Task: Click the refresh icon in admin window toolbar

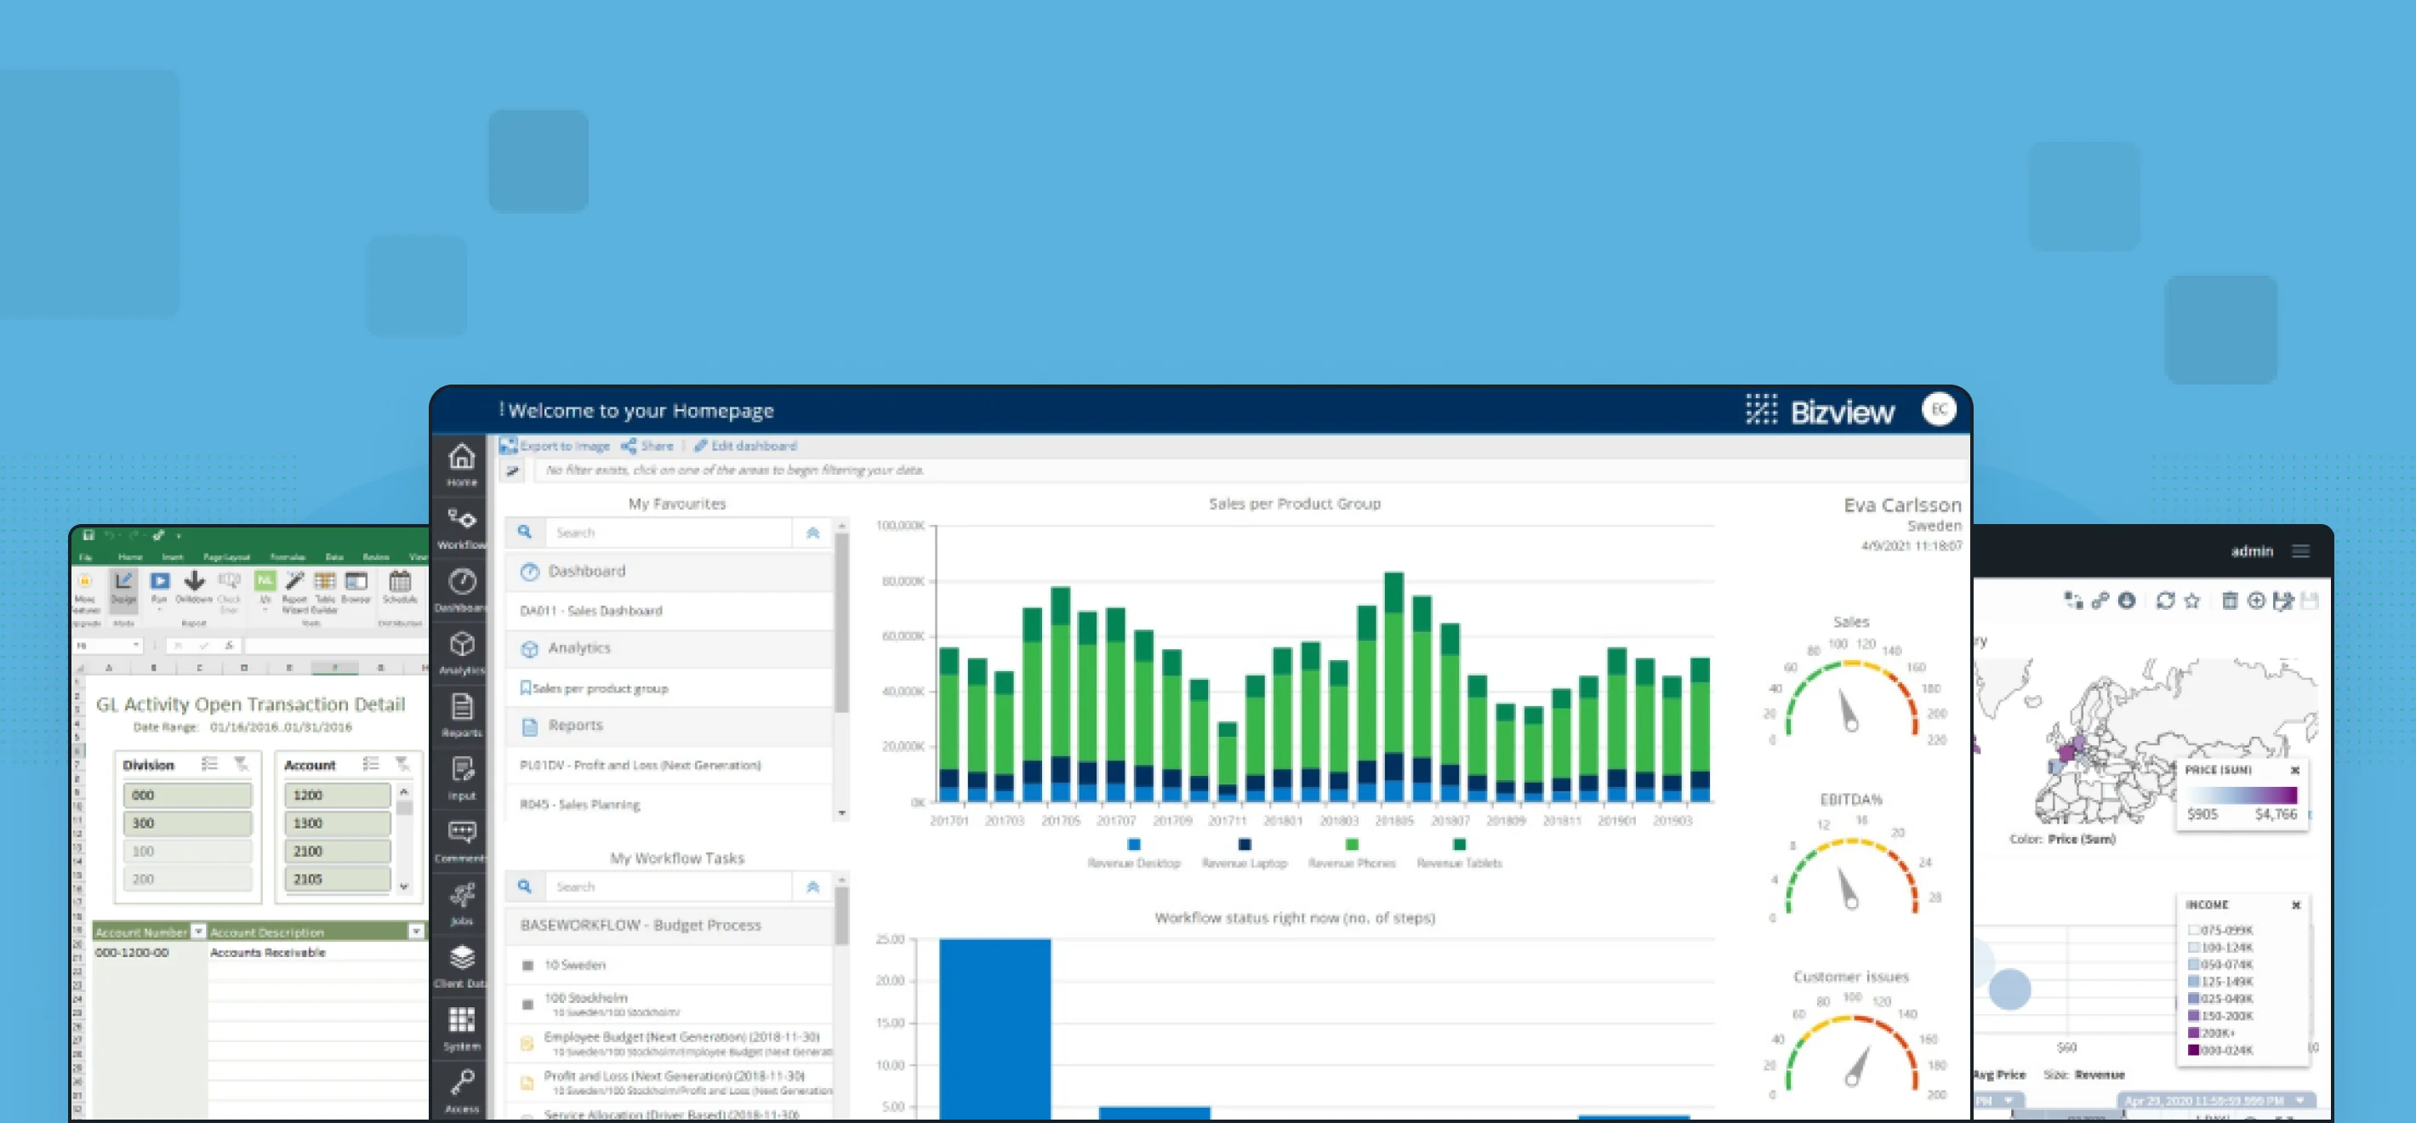Action: click(x=2165, y=601)
